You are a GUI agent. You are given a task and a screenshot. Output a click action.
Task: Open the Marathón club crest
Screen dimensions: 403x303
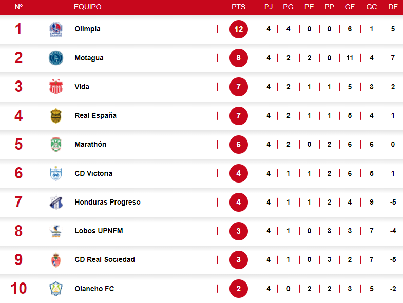pyautogui.click(x=55, y=145)
